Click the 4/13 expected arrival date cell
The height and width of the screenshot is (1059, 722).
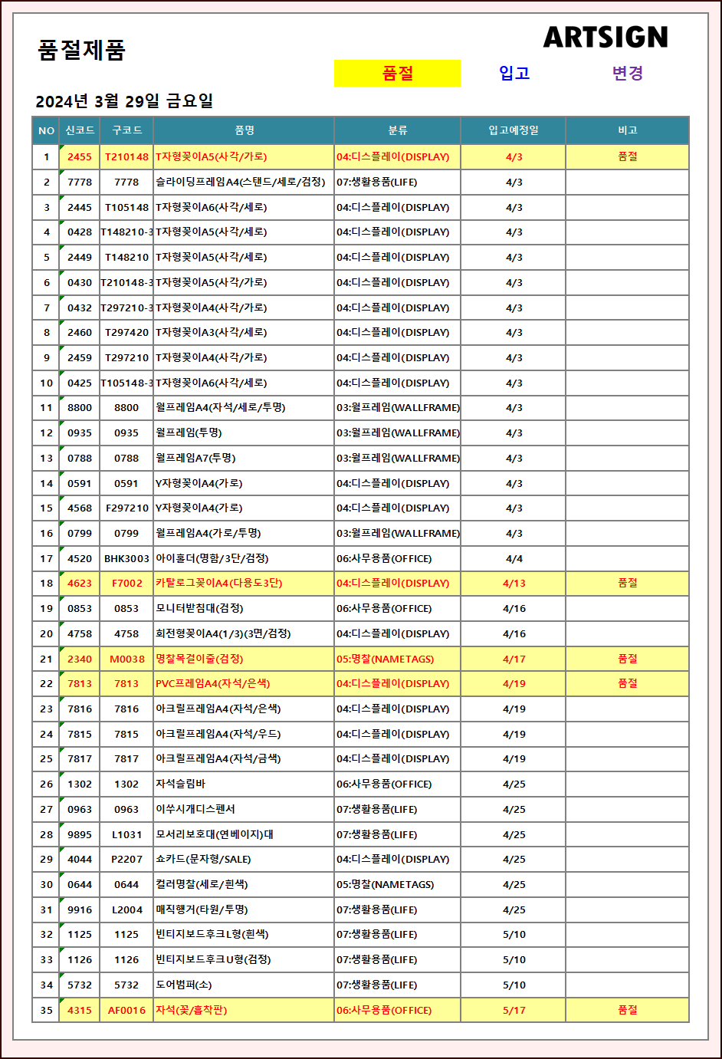click(514, 583)
